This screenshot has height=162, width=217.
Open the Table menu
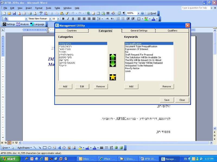pos(57,8)
